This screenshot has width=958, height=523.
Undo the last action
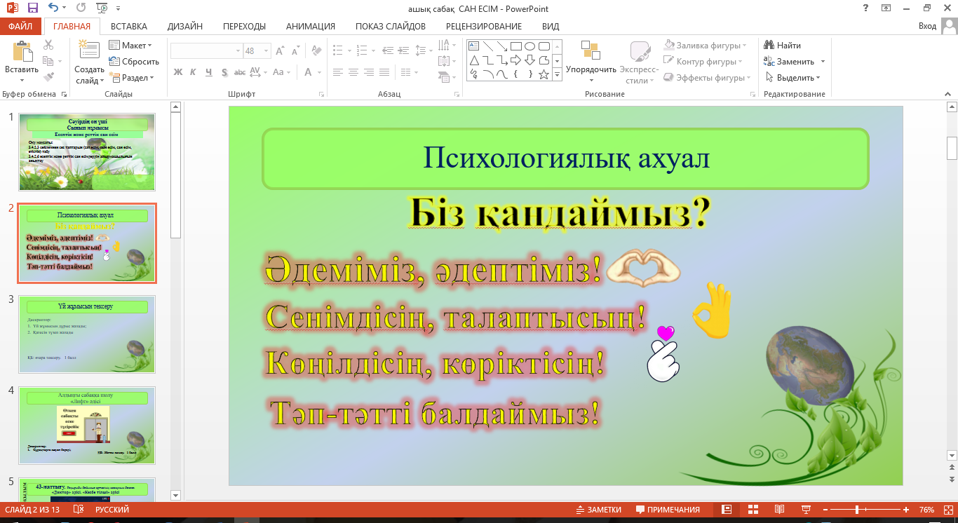[55, 8]
